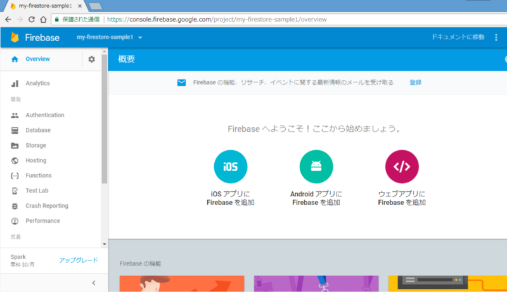Click the browser home button

43,20
